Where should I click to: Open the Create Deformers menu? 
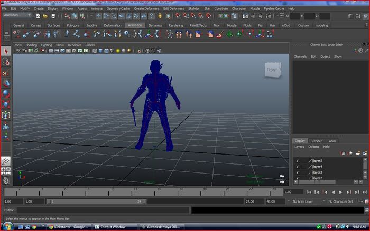click(146, 9)
